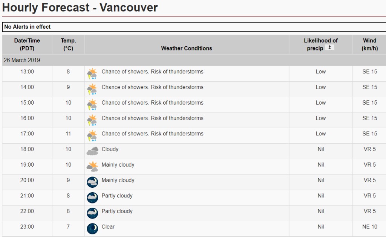Click the 13:00 thunderstorm showers weather icon

[x=92, y=74]
